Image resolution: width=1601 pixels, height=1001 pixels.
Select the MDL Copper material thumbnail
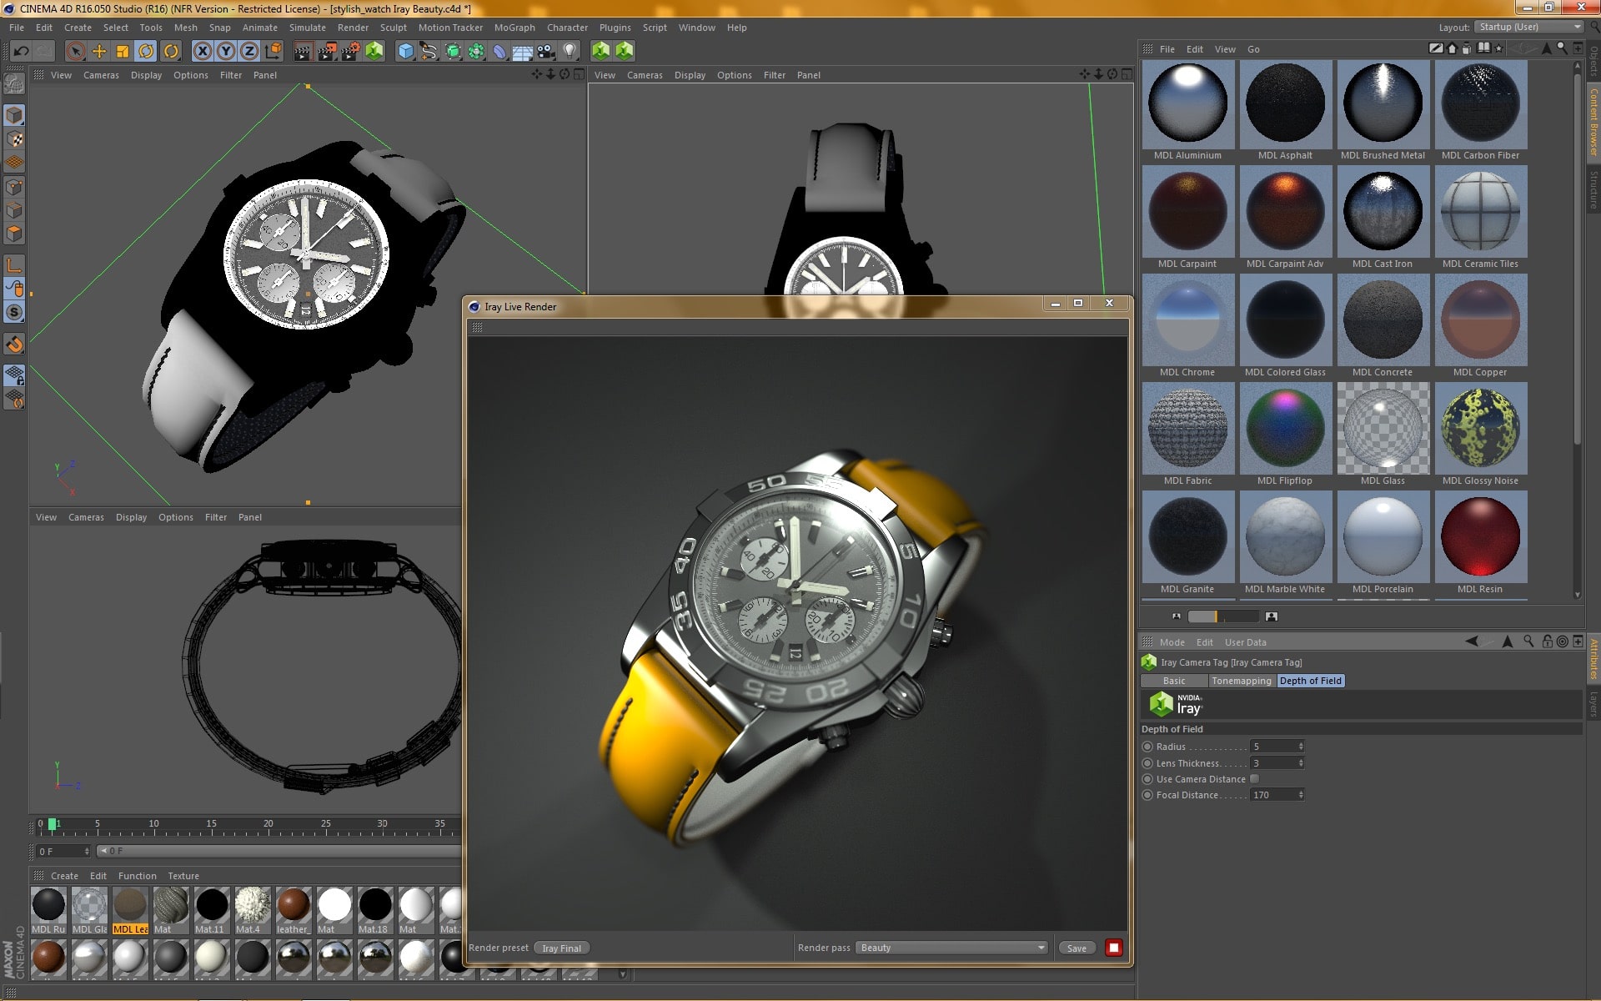click(x=1479, y=321)
